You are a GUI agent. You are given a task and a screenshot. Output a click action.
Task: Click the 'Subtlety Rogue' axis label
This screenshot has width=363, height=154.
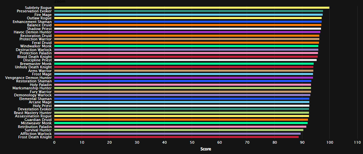pyautogui.click(x=38, y=8)
